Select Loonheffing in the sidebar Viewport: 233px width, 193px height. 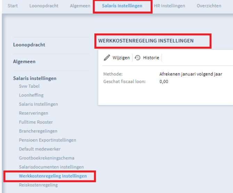click(31, 95)
